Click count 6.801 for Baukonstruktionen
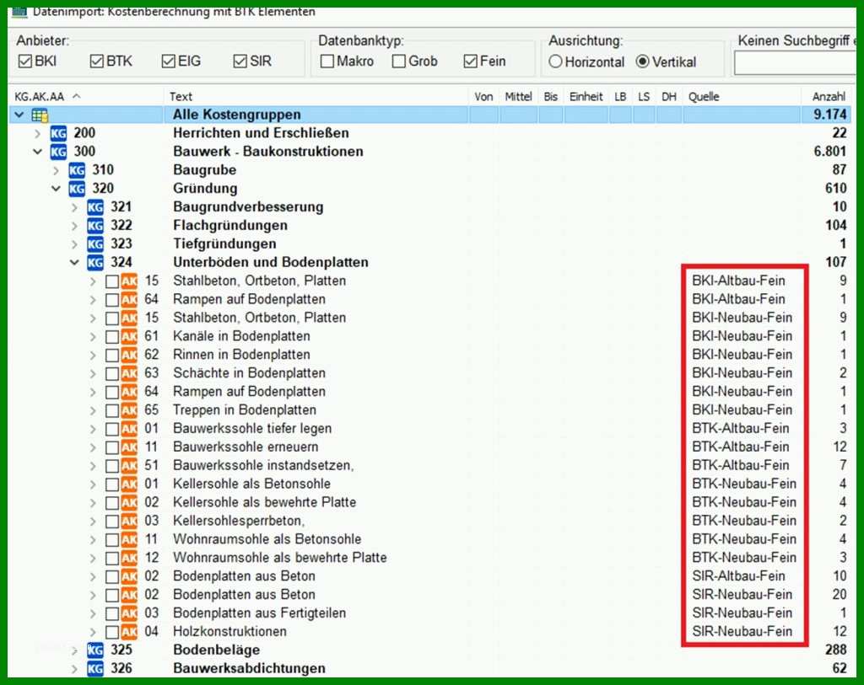The image size is (864, 685). [x=830, y=152]
